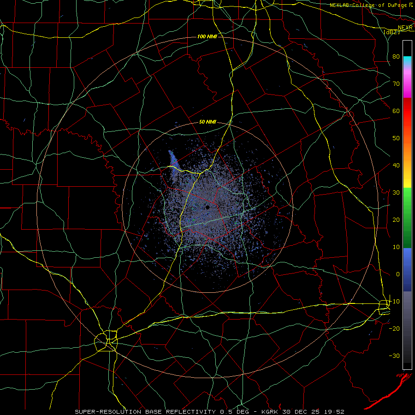The width and height of the screenshot is (415, 415).
Task: Click the green segment of the color bar
Action: 407,218
